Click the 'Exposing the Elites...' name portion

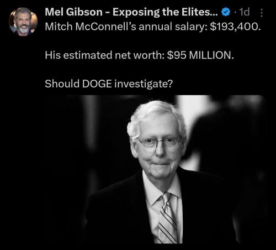165,12
